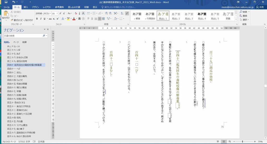The height and width of the screenshot is (144, 267).
Task: Open the font size dropdown
Action: tap(57, 14)
